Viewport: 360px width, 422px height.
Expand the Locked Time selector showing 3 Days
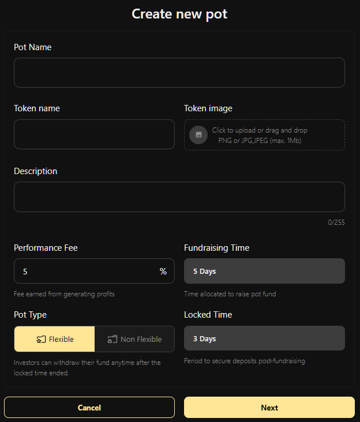(264, 338)
